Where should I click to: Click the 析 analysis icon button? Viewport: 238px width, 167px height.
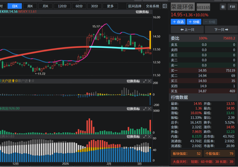pyautogui.click(x=223, y=7)
